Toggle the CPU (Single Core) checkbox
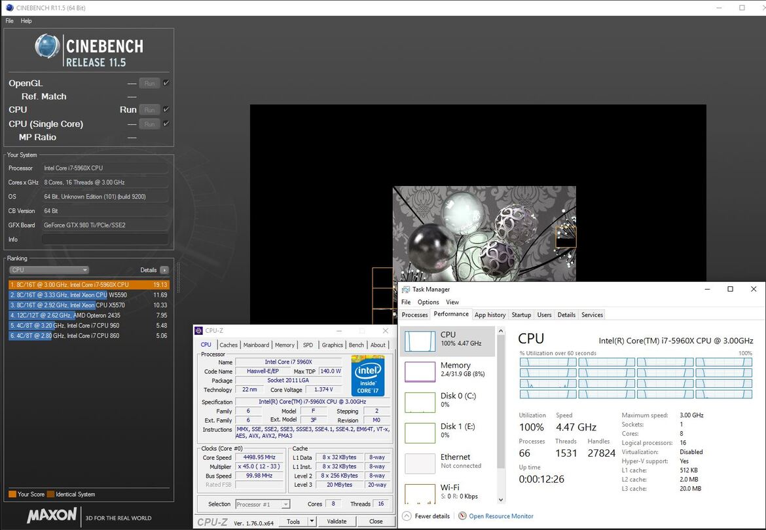Viewport: 766px width, 530px height. (x=166, y=124)
